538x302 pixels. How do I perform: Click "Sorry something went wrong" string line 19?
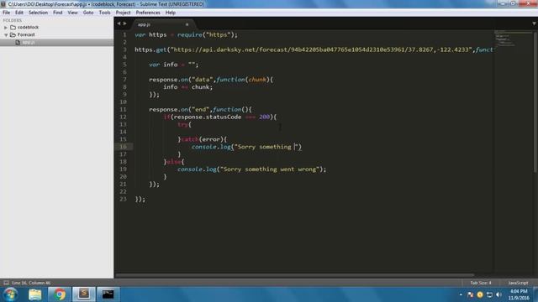pos(270,169)
